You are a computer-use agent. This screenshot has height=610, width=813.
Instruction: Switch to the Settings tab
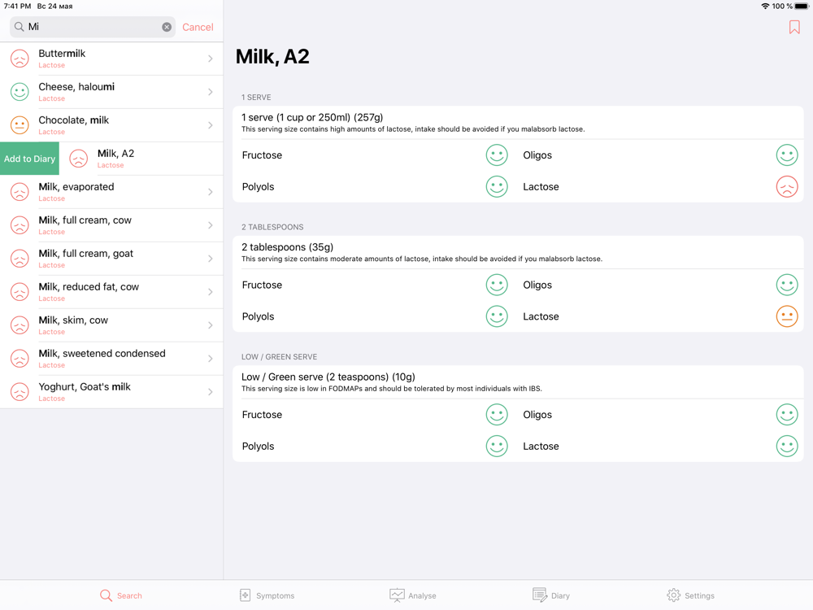click(x=690, y=595)
